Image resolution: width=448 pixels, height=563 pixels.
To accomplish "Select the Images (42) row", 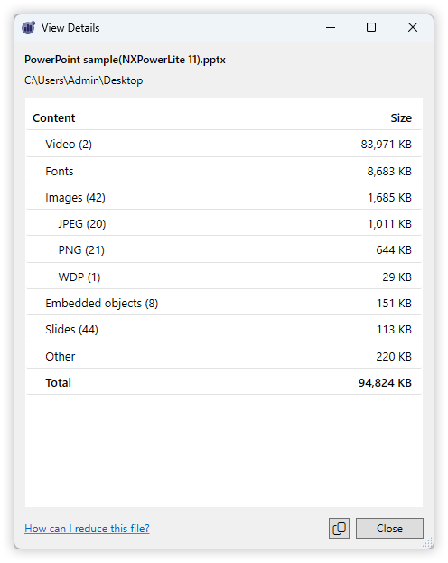I will (224, 197).
